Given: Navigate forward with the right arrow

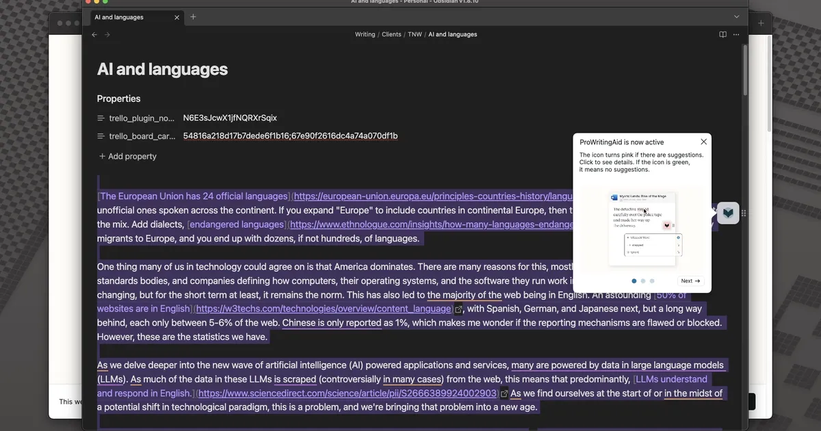Looking at the screenshot, I should [107, 34].
